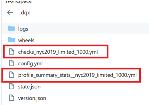Open the logs folder by its name
Screen dimensions: 149x105
coord(23,29)
